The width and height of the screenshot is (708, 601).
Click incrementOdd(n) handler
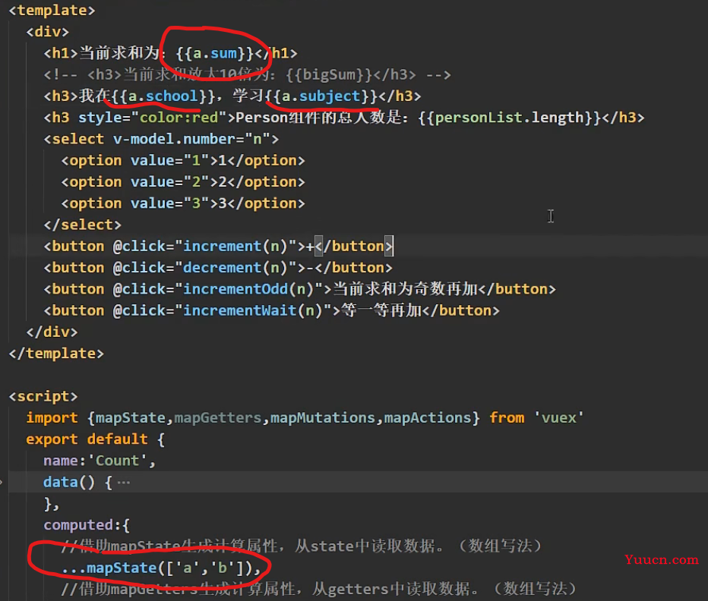tap(248, 289)
